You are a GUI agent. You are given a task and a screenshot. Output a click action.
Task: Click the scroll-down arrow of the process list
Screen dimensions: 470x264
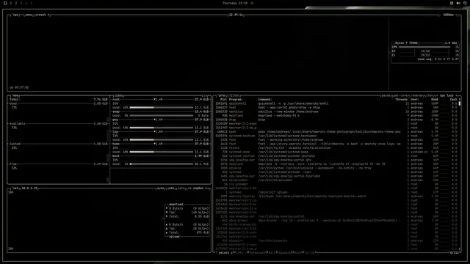click(460, 249)
